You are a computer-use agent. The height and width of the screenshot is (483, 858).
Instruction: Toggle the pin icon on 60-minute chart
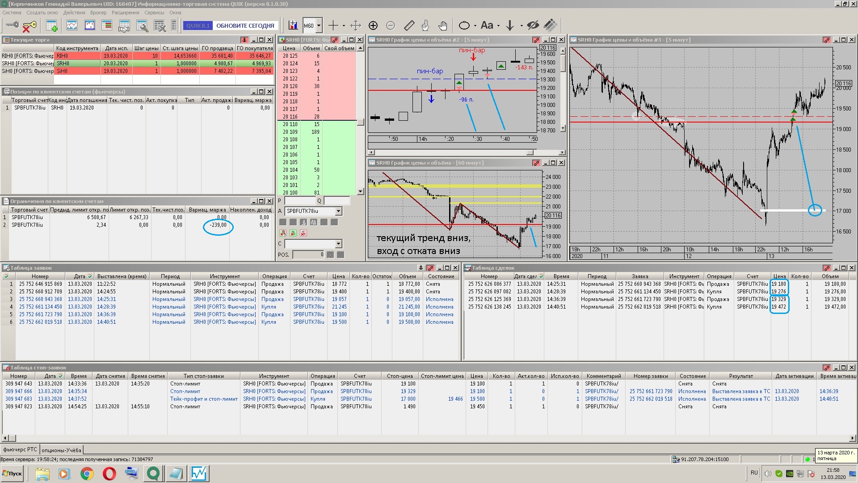536,163
